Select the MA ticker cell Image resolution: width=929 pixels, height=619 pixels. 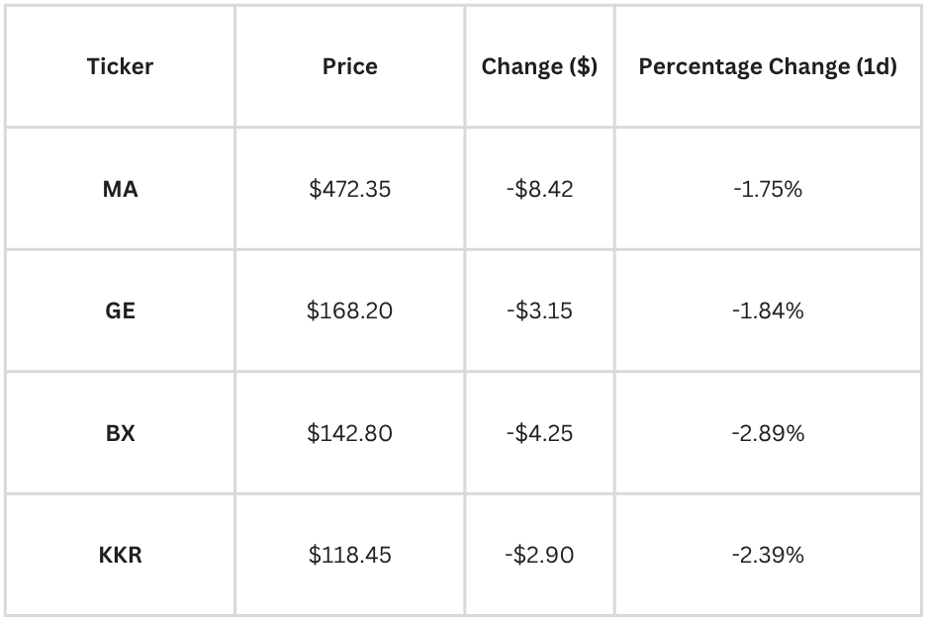pos(120,189)
